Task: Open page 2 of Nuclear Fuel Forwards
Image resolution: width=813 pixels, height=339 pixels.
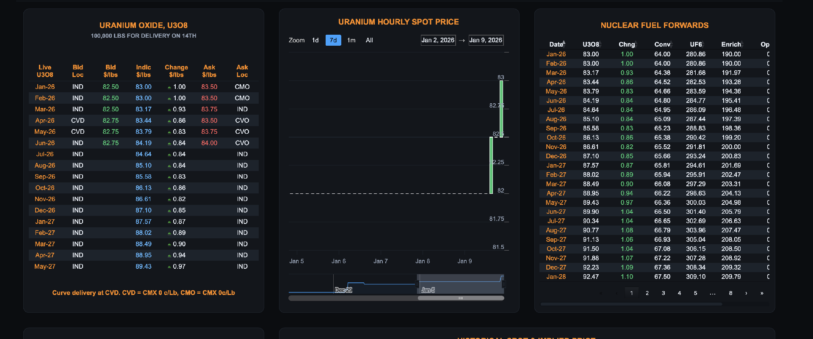Action: tap(647, 293)
